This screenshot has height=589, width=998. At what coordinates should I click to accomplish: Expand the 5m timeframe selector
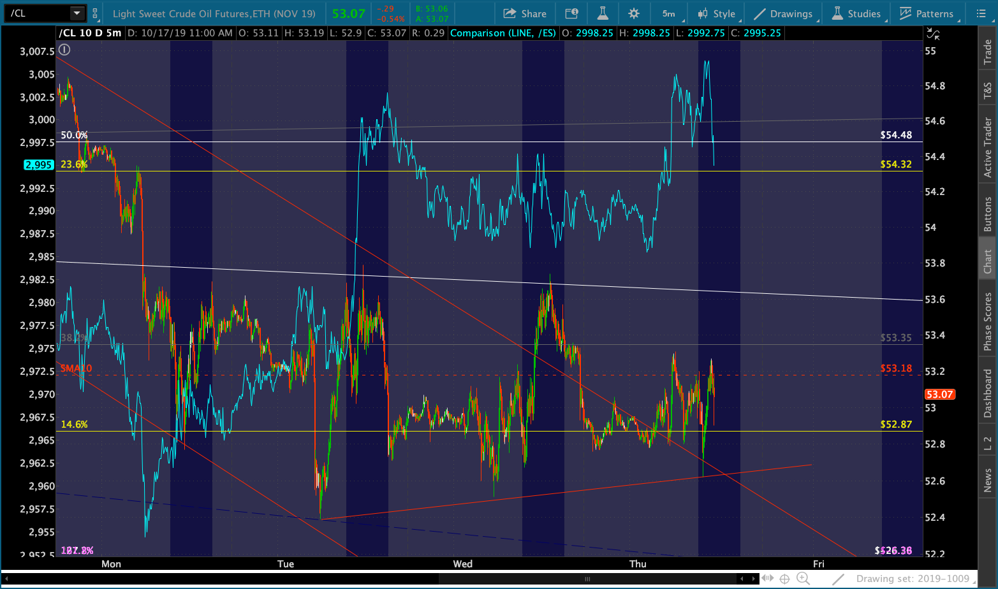(x=670, y=13)
